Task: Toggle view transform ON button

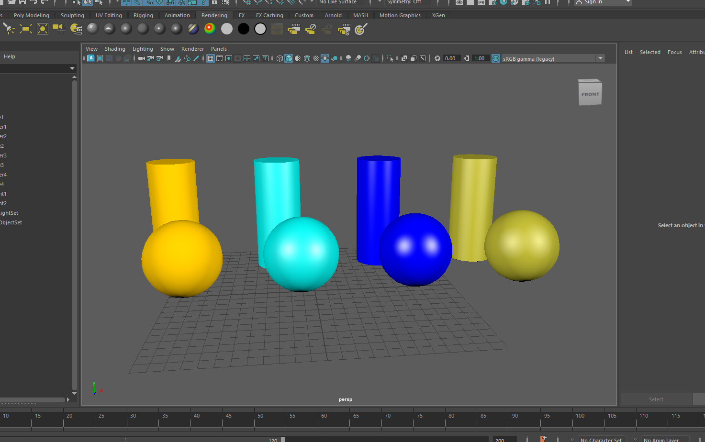Action: point(496,58)
